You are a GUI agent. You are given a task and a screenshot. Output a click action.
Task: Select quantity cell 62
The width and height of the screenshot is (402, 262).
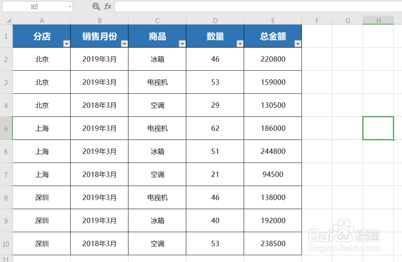[x=215, y=128]
